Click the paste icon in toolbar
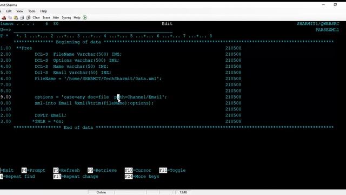Image resolution: width=346 pixels, height=195 pixels. click(x=16, y=17)
